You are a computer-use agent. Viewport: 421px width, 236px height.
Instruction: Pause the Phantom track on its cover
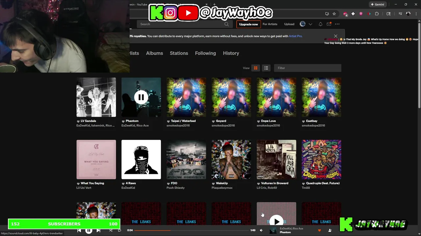pyautogui.click(x=141, y=97)
